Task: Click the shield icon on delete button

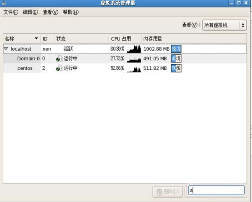Action: point(159,192)
